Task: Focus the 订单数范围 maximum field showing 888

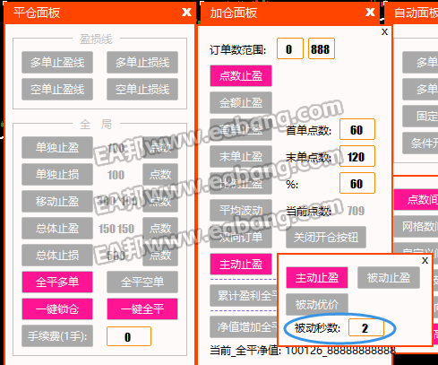Action: (322, 48)
